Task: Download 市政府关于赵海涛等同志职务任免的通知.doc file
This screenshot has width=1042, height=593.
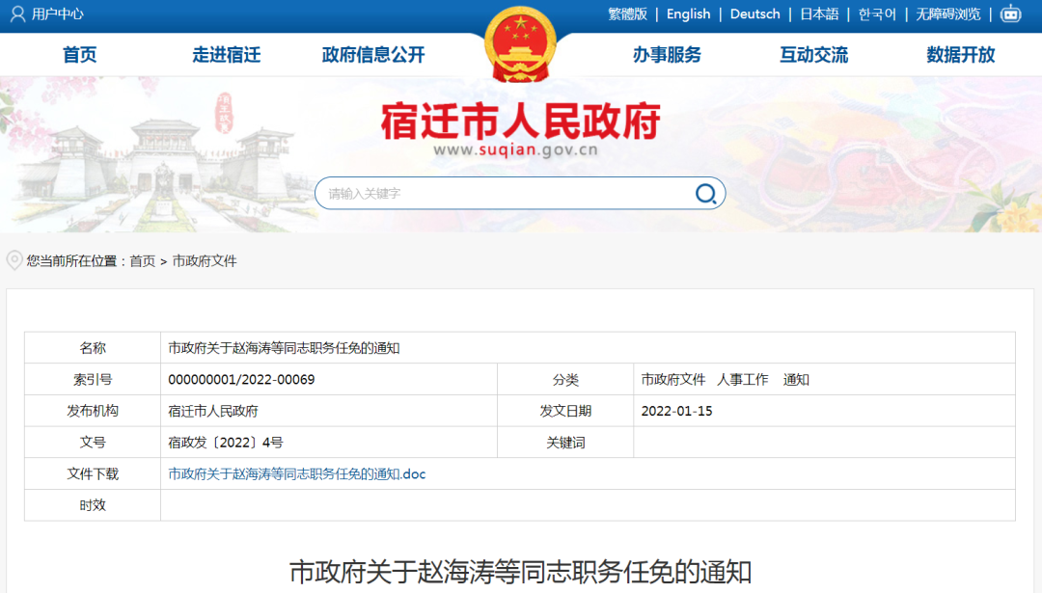Action: [296, 474]
